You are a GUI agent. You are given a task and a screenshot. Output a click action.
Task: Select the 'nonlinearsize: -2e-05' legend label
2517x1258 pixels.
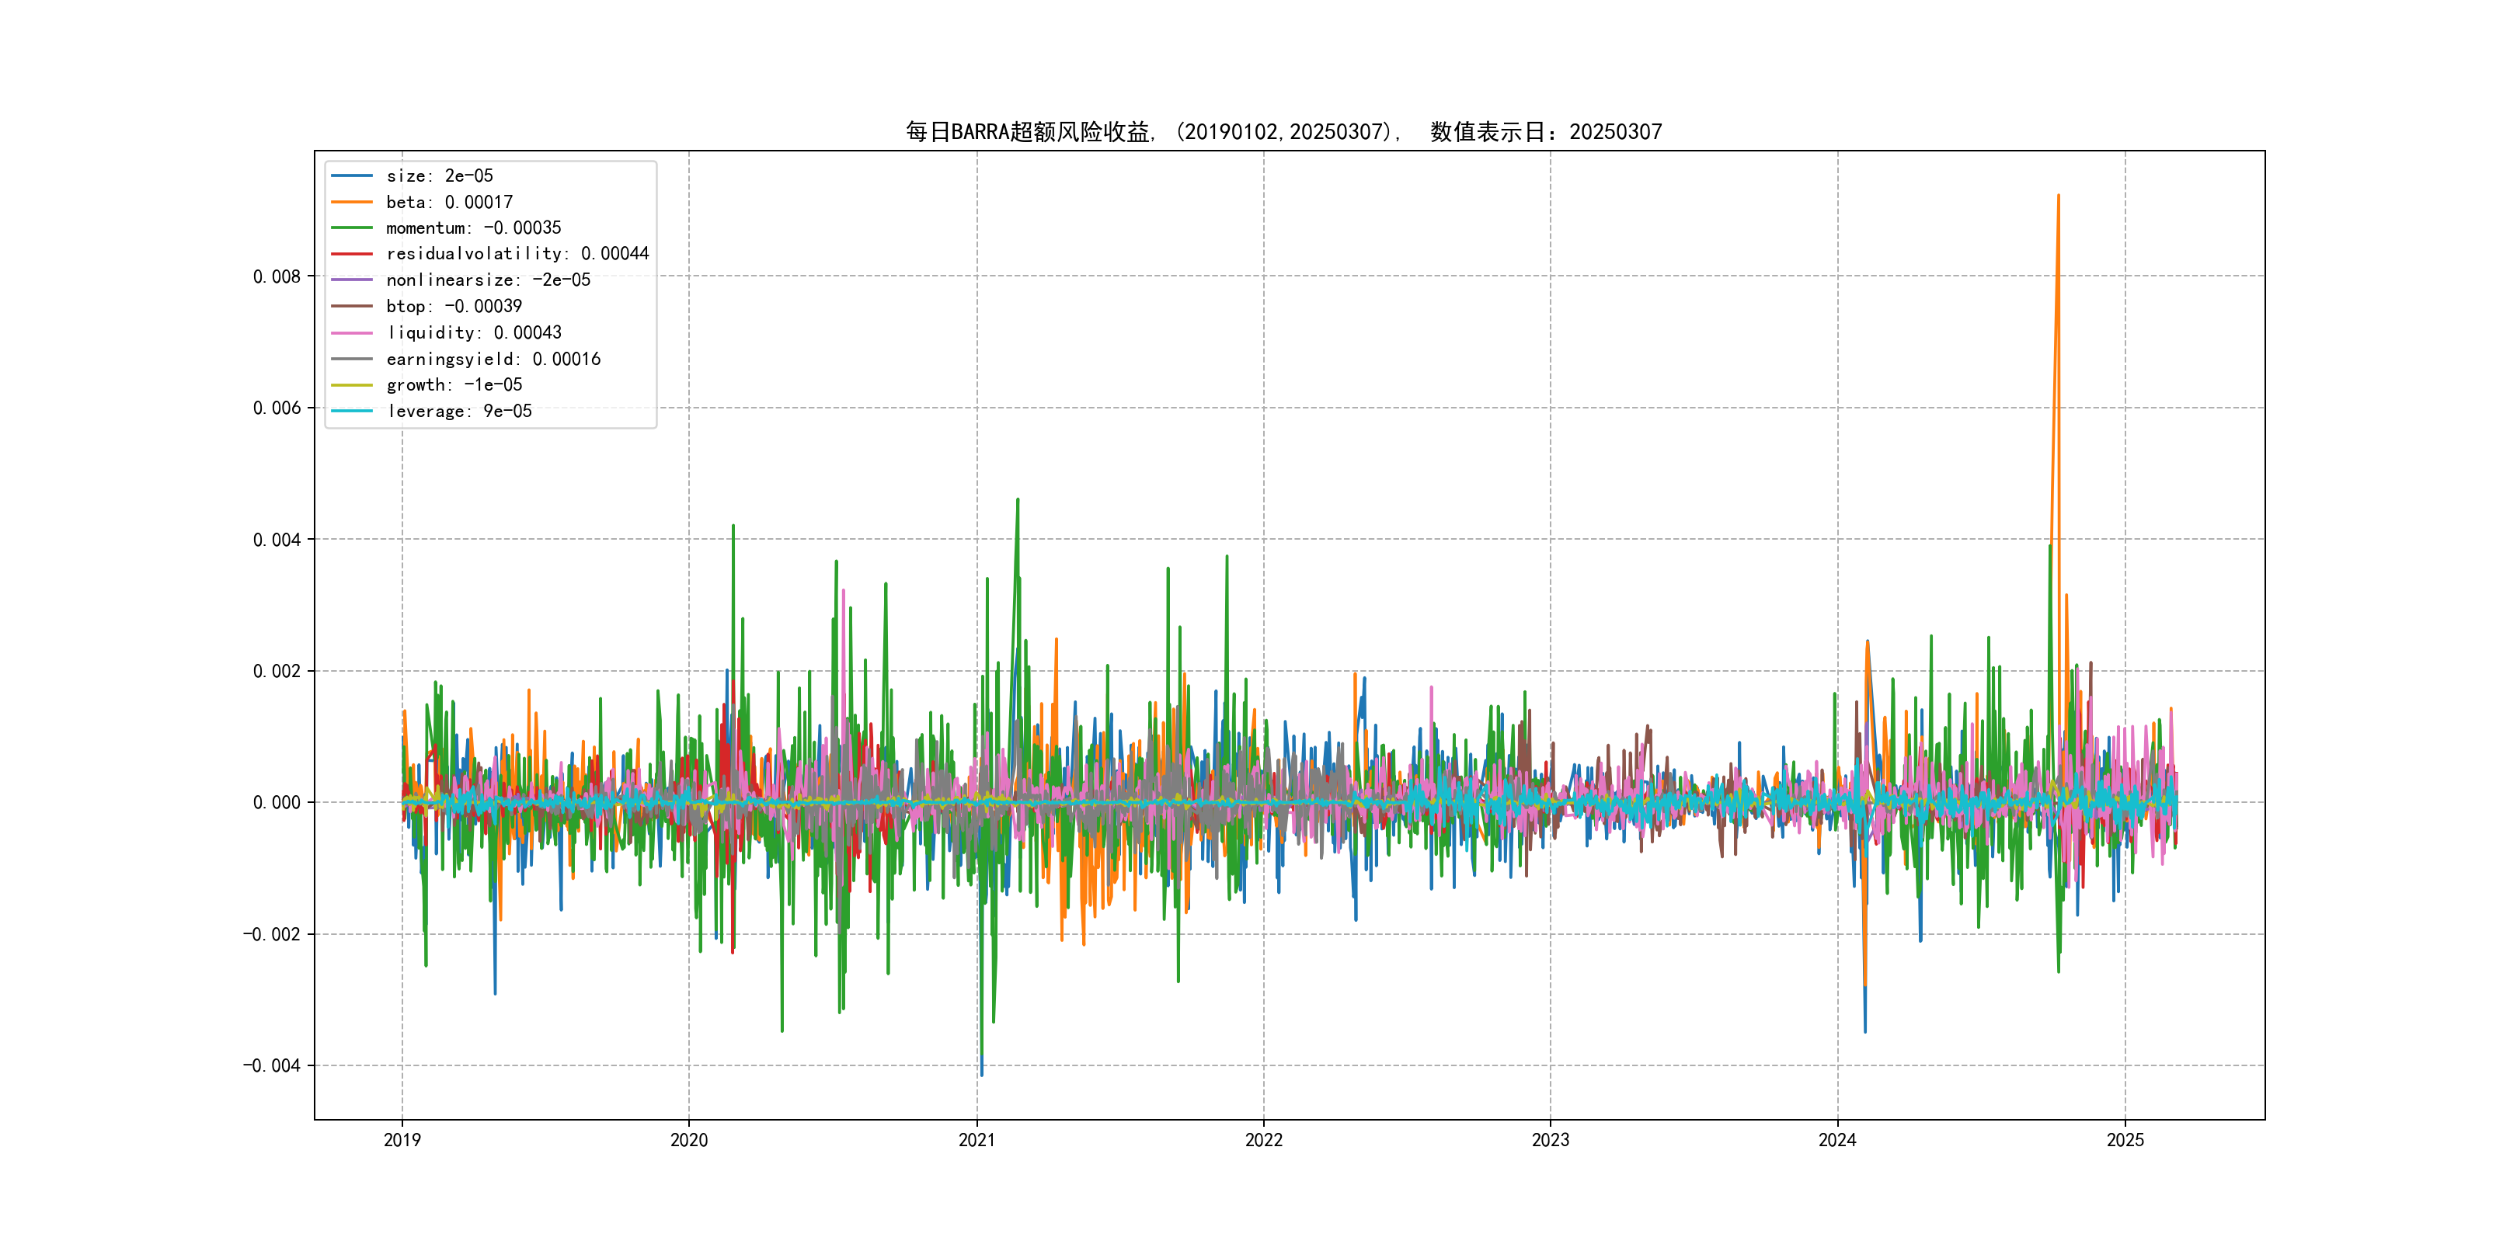pyautogui.click(x=488, y=280)
